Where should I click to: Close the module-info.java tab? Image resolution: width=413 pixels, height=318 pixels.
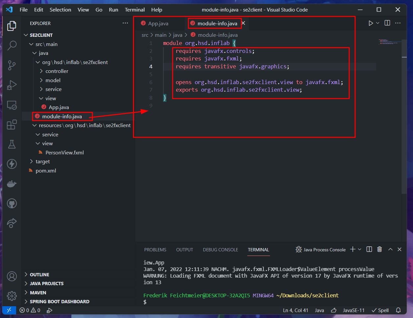tap(243, 23)
